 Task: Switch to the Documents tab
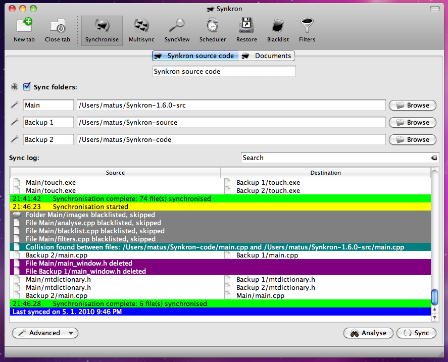[267, 56]
